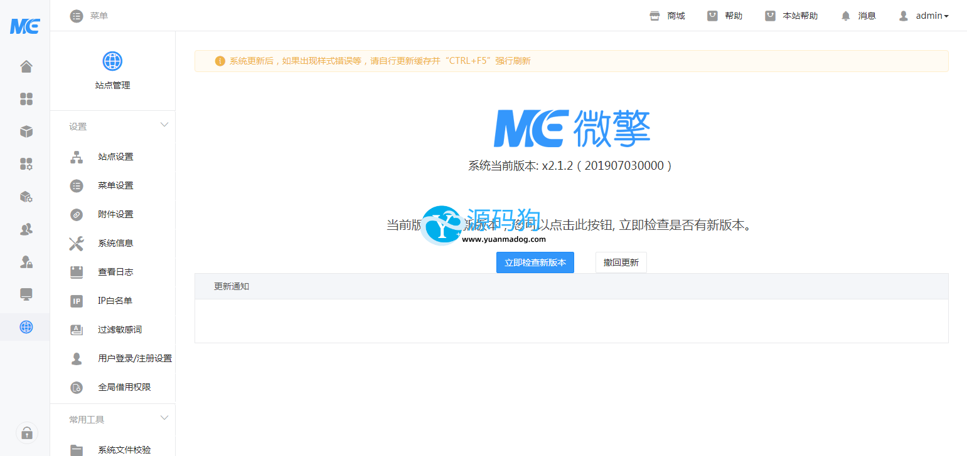Click the paperclip icon beside 附件设置

point(77,214)
